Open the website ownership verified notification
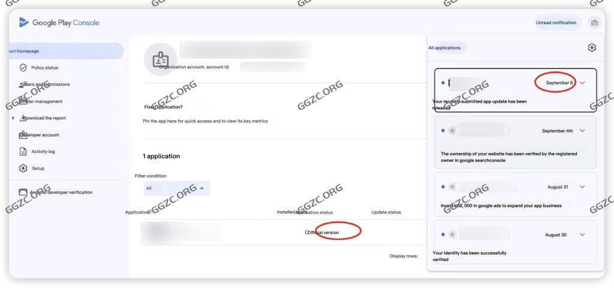 click(x=515, y=142)
